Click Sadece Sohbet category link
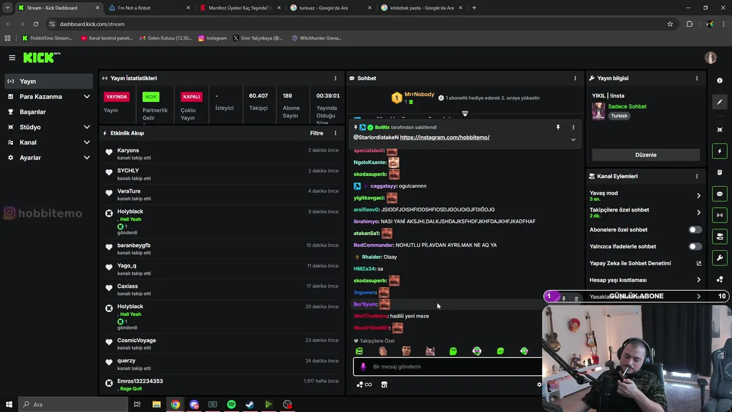 click(x=627, y=106)
